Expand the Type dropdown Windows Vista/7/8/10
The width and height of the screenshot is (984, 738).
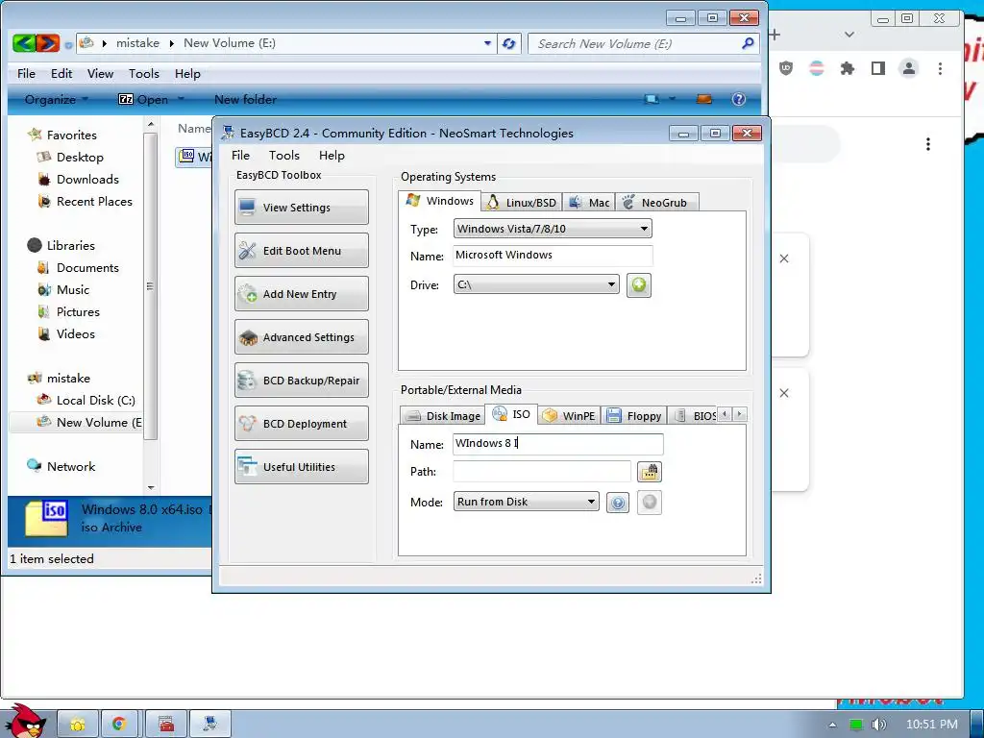click(x=553, y=229)
